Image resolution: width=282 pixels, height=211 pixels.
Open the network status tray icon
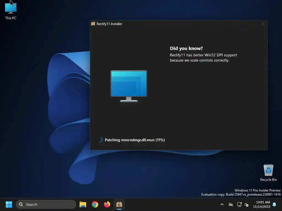click(x=239, y=204)
